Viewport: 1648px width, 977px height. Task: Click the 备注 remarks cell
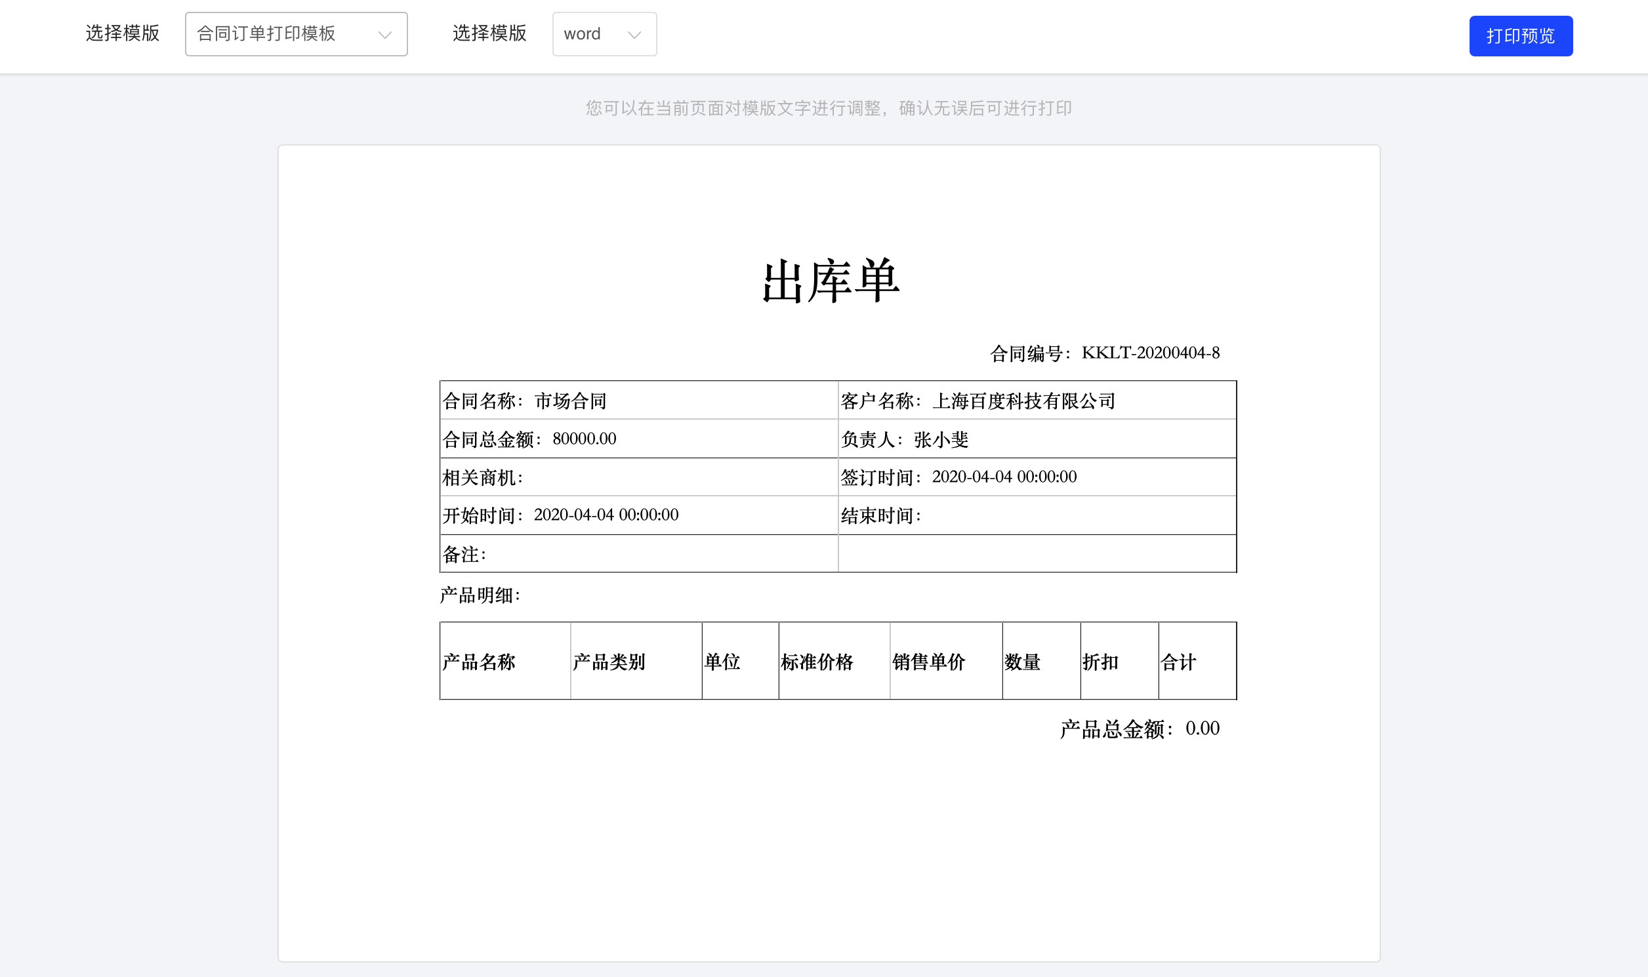click(638, 553)
